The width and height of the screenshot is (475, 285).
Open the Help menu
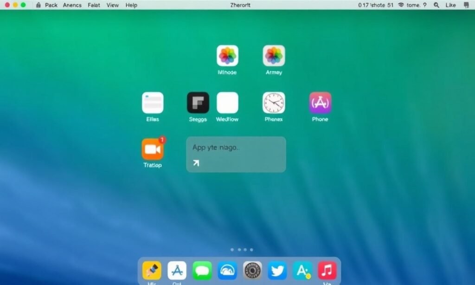(x=131, y=5)
